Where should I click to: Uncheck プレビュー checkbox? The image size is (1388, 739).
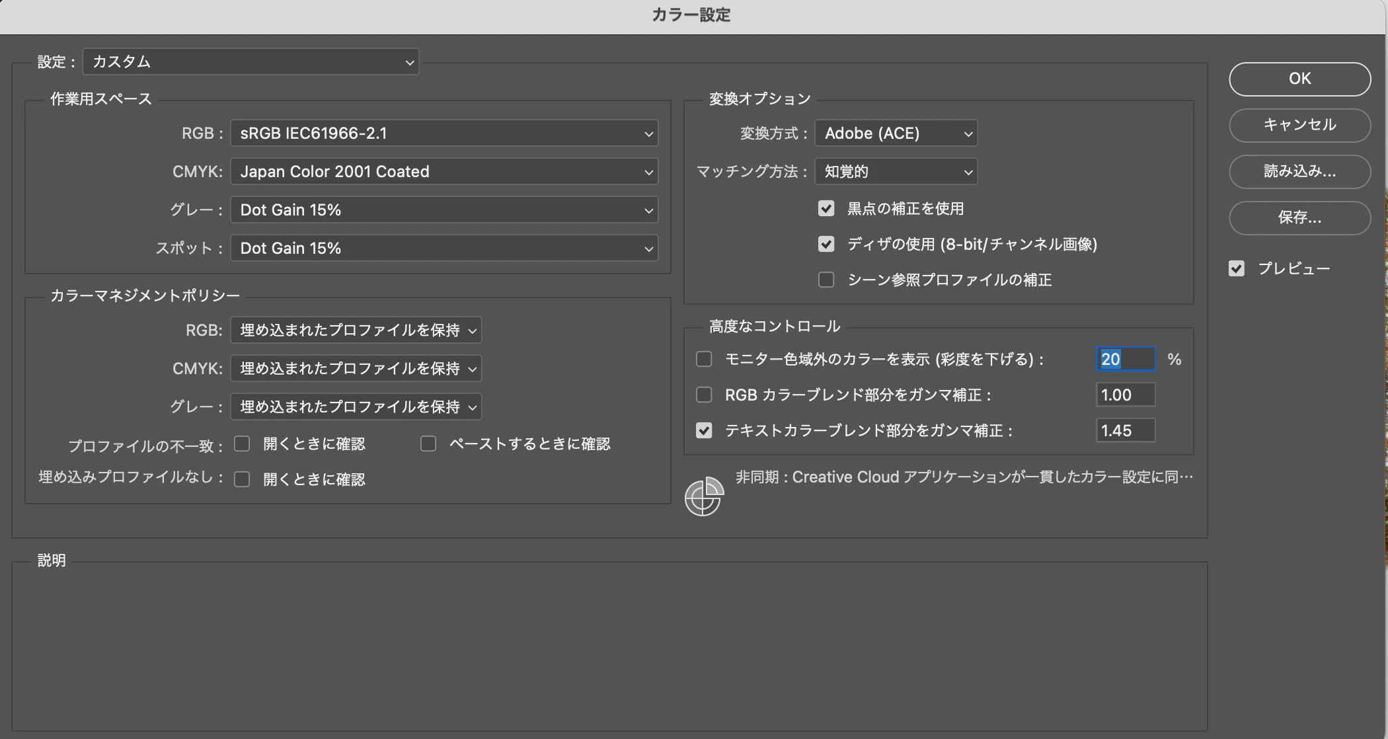pos(1237,268)
